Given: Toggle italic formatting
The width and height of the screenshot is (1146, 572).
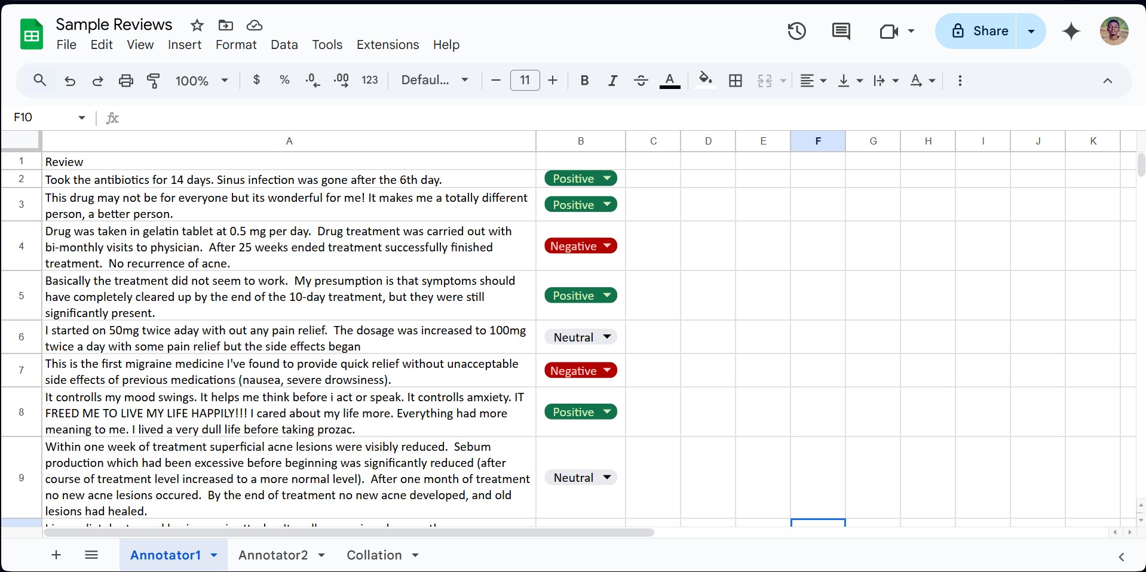Looking at the screenshot, I should [612, 81].
